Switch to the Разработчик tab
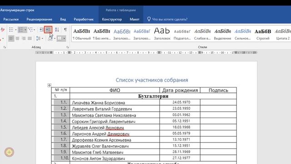Screen dimensions: 291x164 point(84,19)
